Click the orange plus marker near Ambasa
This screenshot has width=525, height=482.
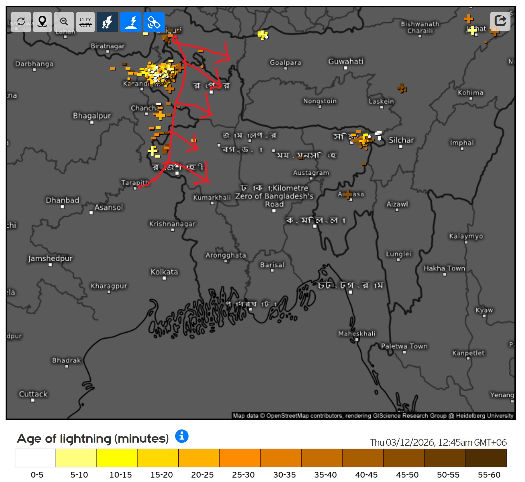[x=347, y=194]
